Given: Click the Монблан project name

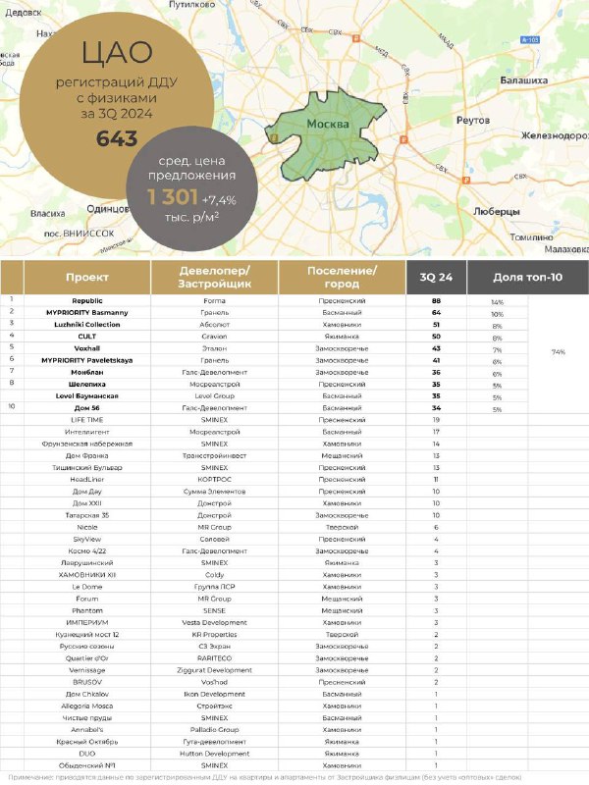Looking at the screenshot, I should pyautogui.click(x=87, y=373).
